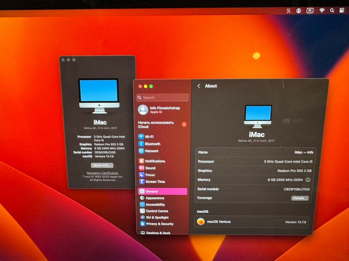Click 8 GB 2400 MHz DDR4 in About
349x261 pixels.
point(285,180)
